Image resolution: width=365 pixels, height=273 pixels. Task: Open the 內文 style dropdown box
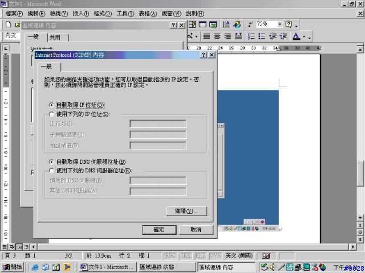(13, 36)
